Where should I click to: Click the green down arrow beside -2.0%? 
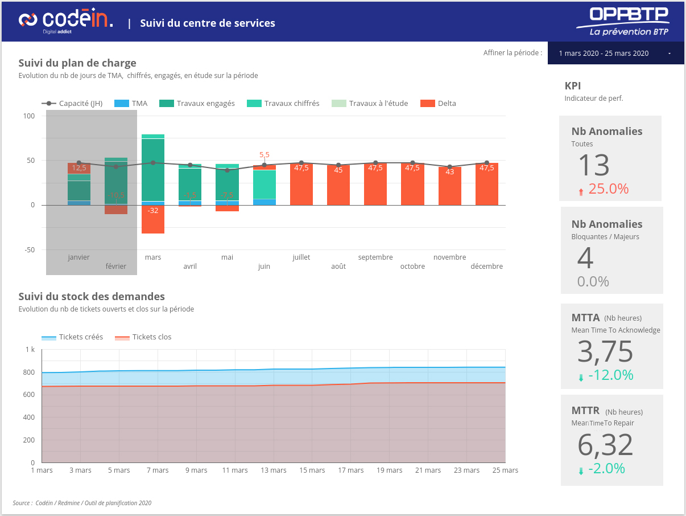[x=581, y=471]
